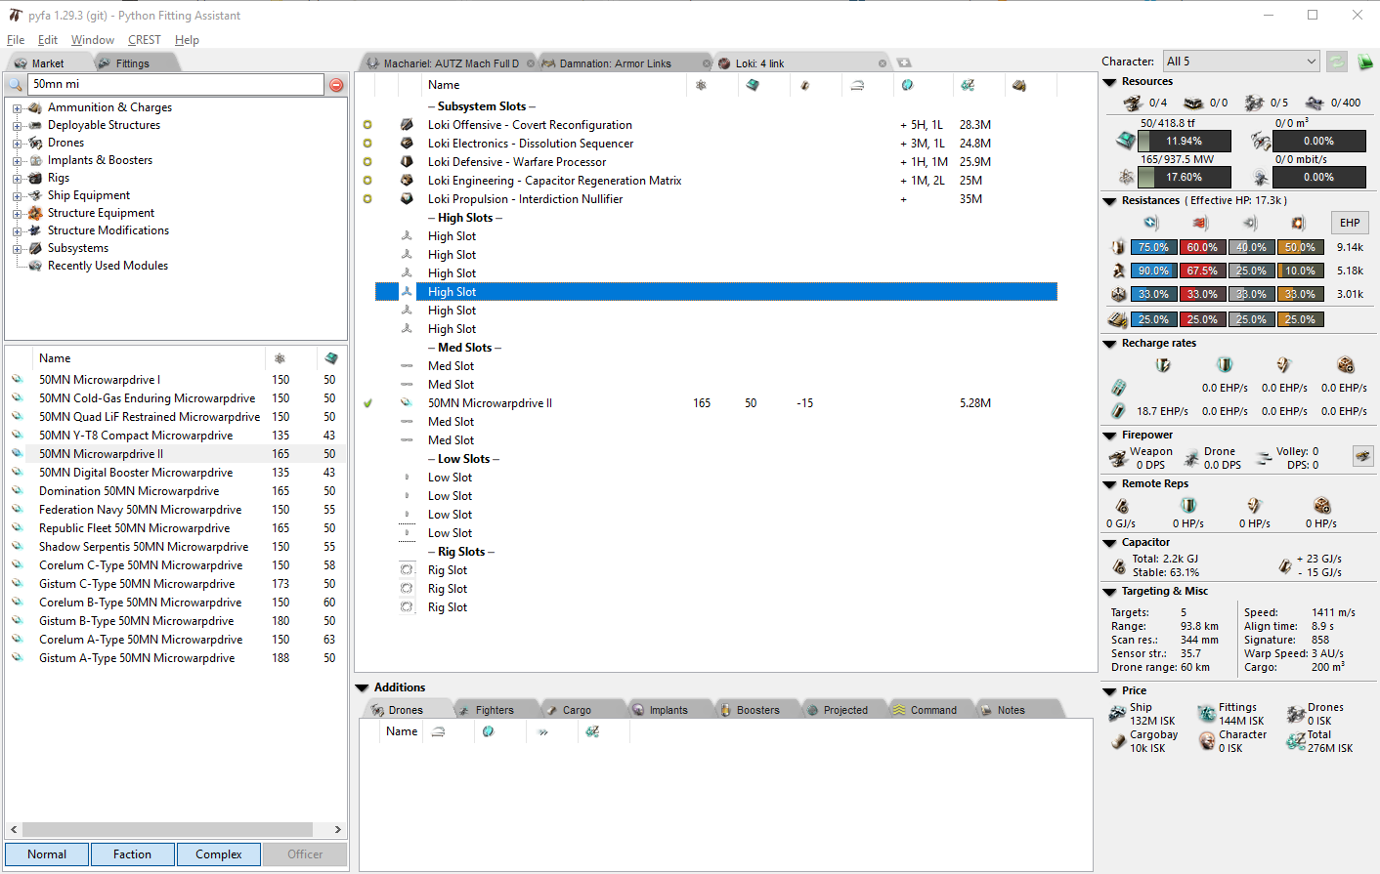Click the EM resistance header icon
The width and height of the screenshot is (1380, 874).
[x=1152, y=223]
